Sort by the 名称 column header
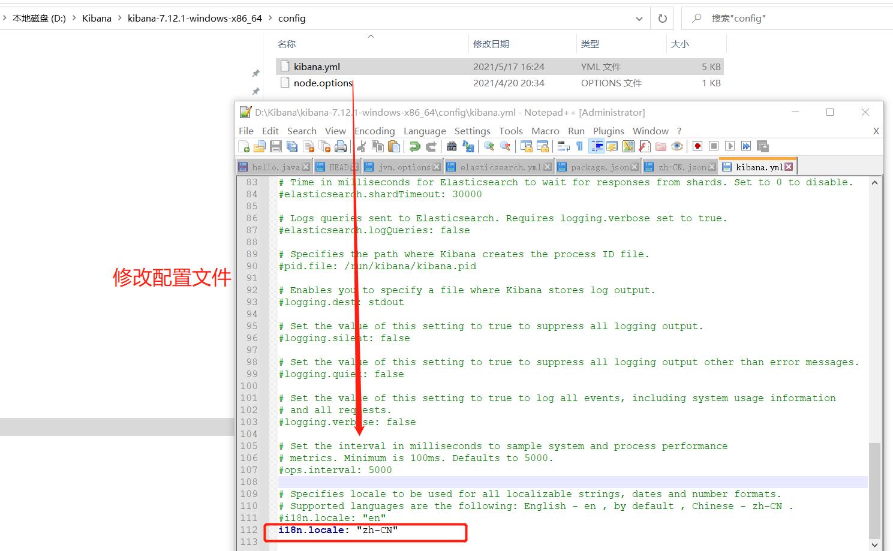893x551 pixels. pyautogui.click(x=287, y=44)
